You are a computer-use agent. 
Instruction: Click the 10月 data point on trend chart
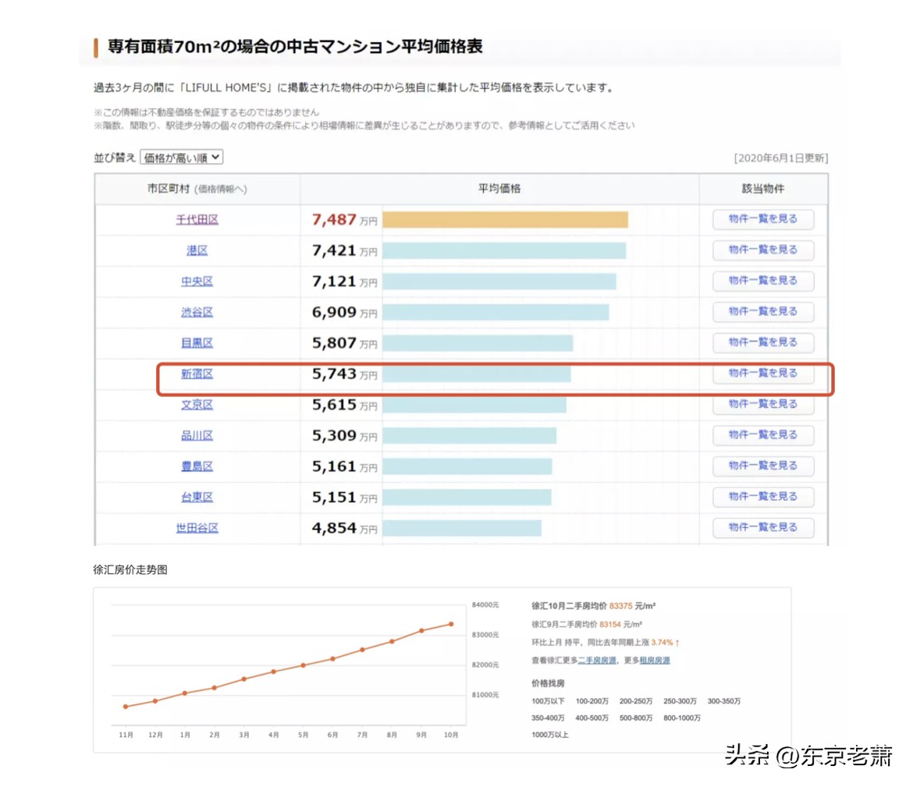[x=451, y=624]
